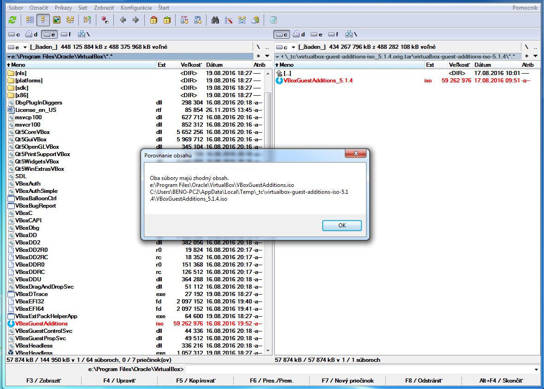The image size is (544, 389).
Task: Open network neighborhood in right drive bar
Action: 351,34
